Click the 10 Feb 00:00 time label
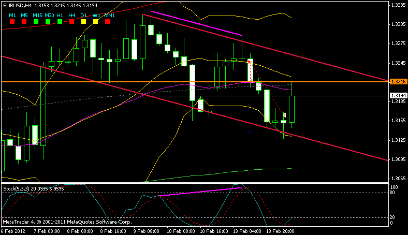 point(181,231)
